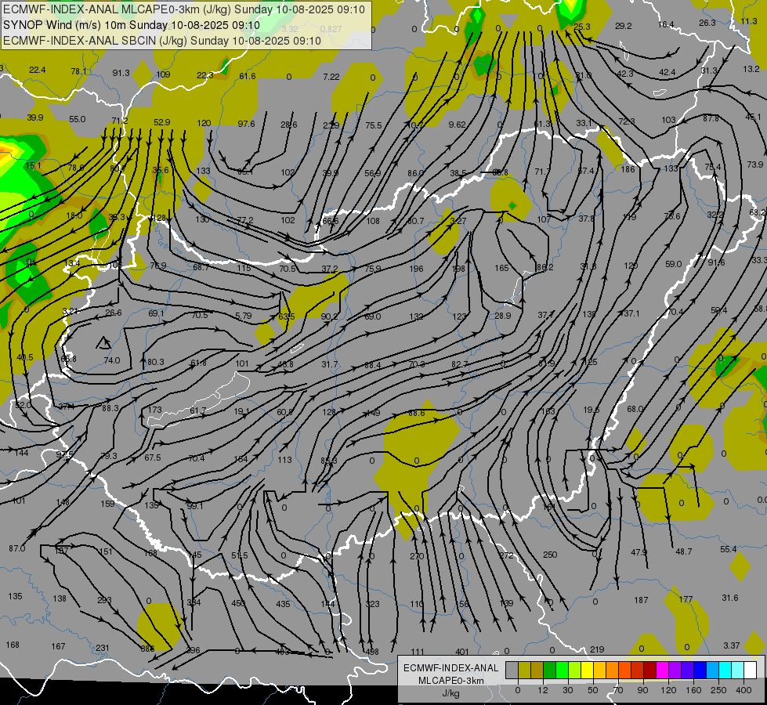Click the legend scale tick label '400'
This screenshot has width=767, height=705.
click(743, 690)
